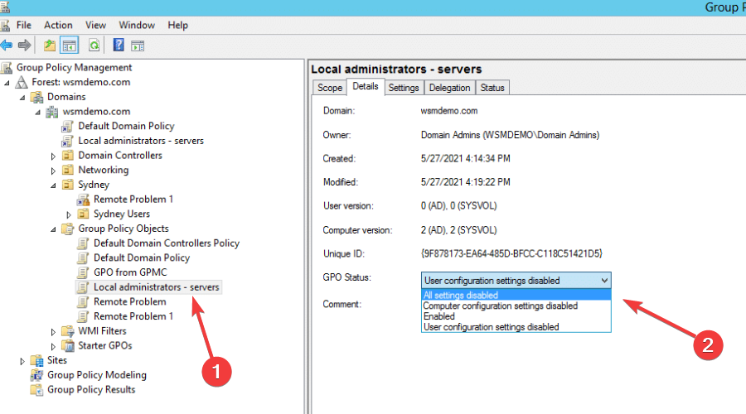The image size is (746, 414).
Task: Click the Group Policy Objects container icon
Action: 68,229
